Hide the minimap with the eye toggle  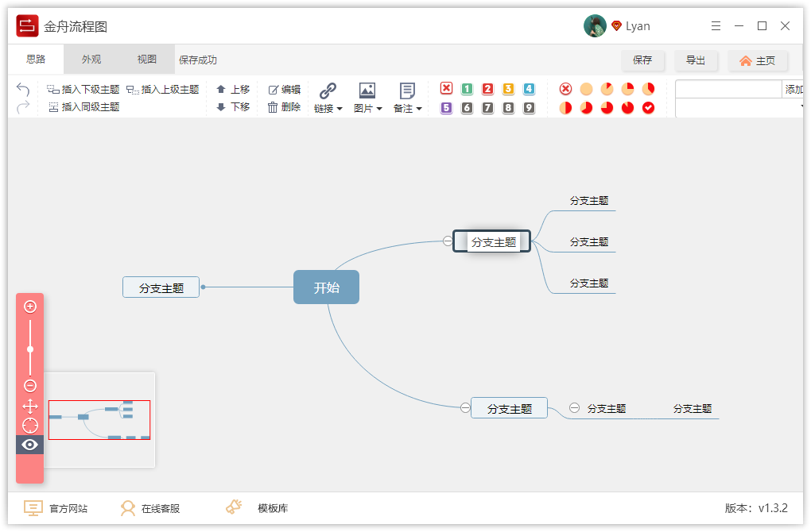(29, 445)
